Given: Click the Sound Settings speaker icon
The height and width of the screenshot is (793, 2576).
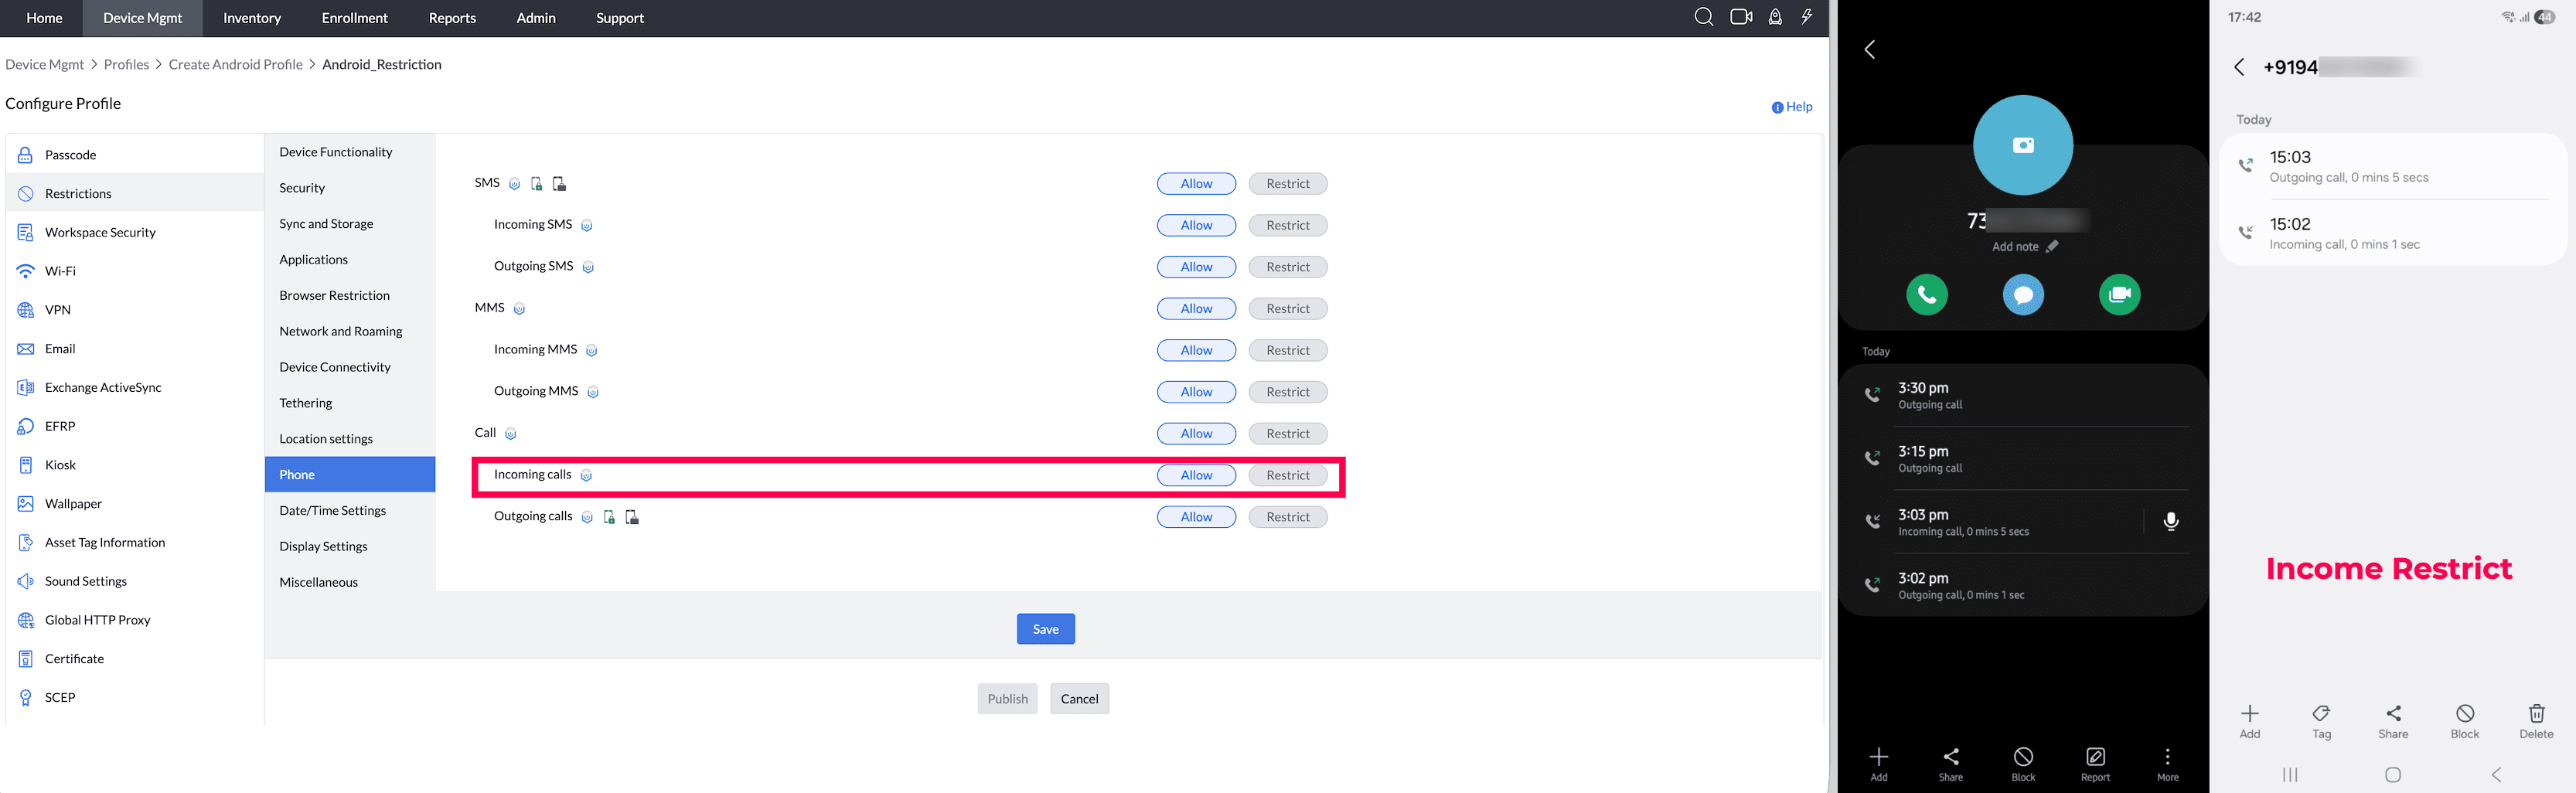Looking at the screenshot, I should tap(26, 581).
